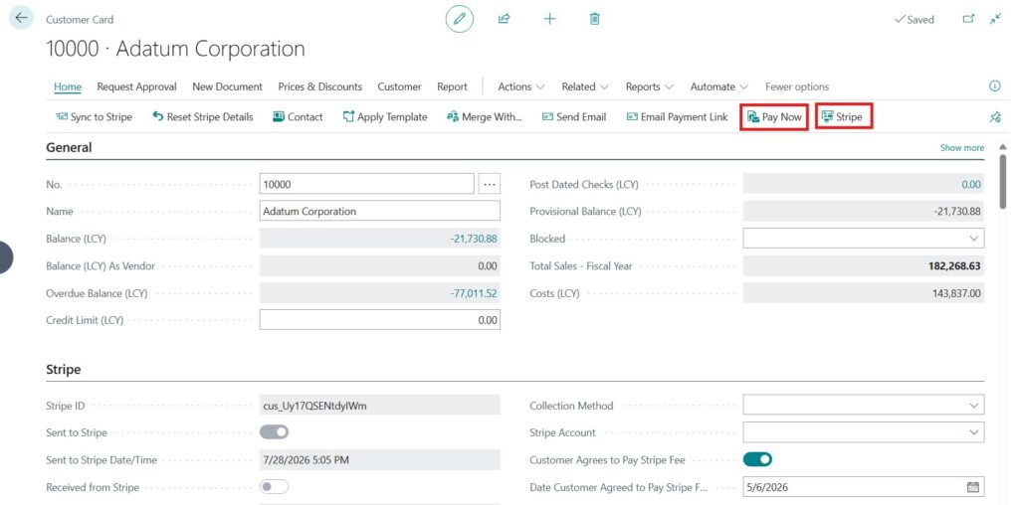1019x505 pixels.
Task: Click Sync to Stripe action
Action: (x=94, y=117)
